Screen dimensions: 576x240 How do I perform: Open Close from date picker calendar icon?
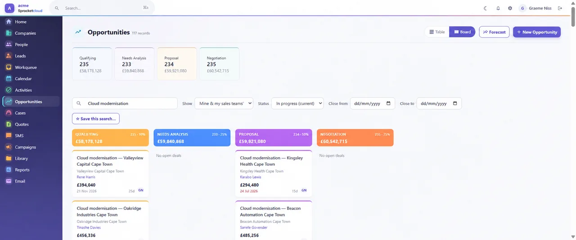[x=388, y=104]
